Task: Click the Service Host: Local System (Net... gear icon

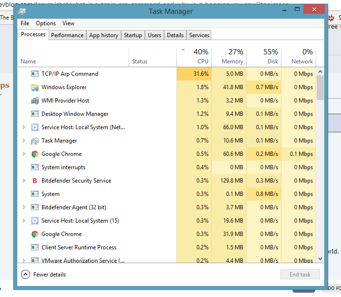Action: coord(35,127)
